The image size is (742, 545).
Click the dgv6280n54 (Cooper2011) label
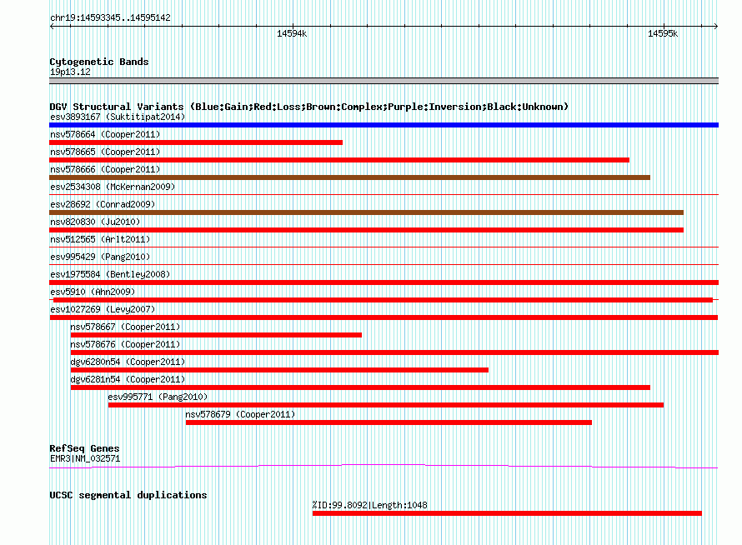tap(128, 362)
